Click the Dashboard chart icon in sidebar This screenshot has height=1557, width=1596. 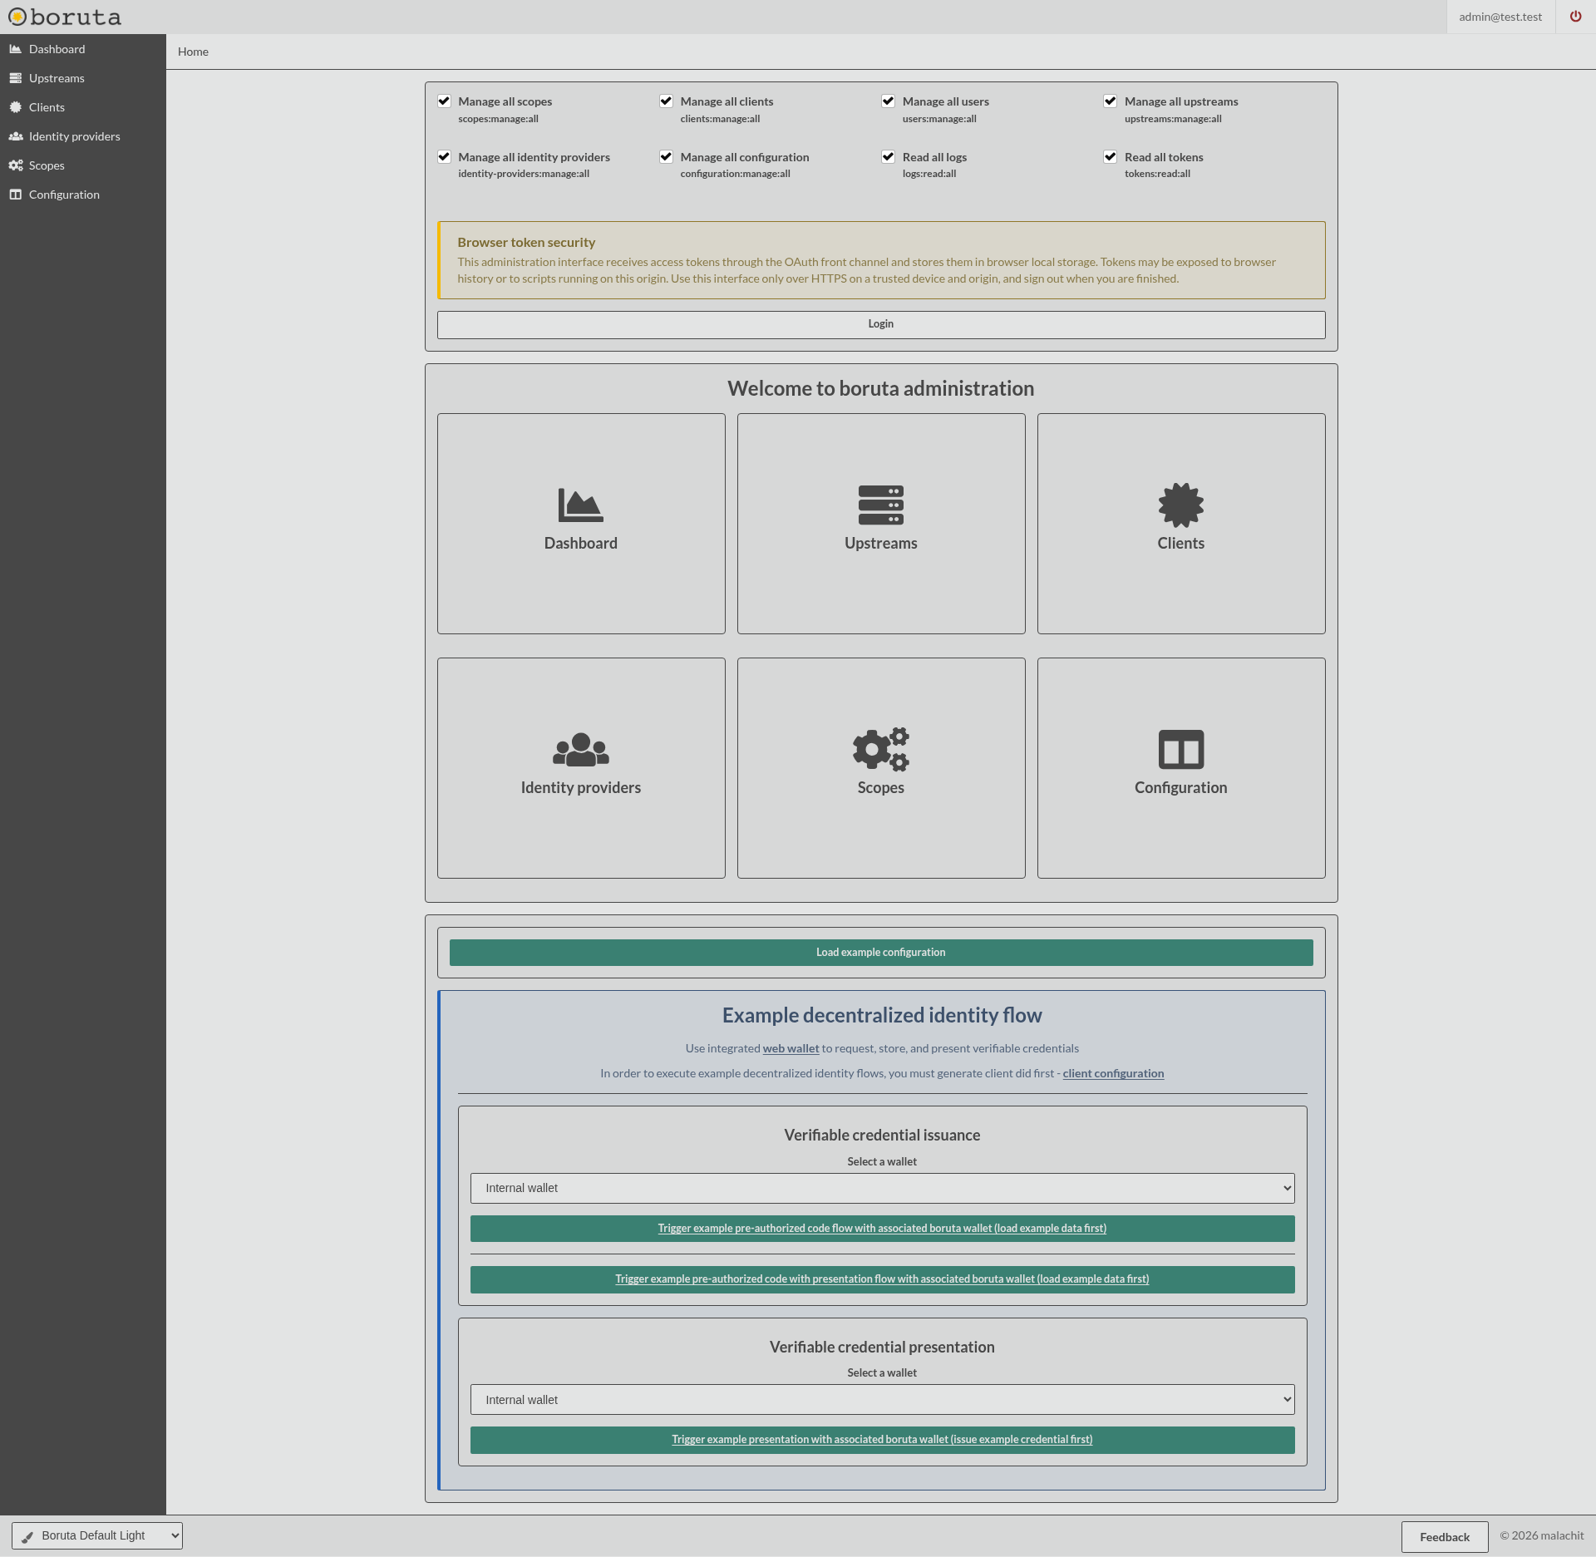point(15,49)
